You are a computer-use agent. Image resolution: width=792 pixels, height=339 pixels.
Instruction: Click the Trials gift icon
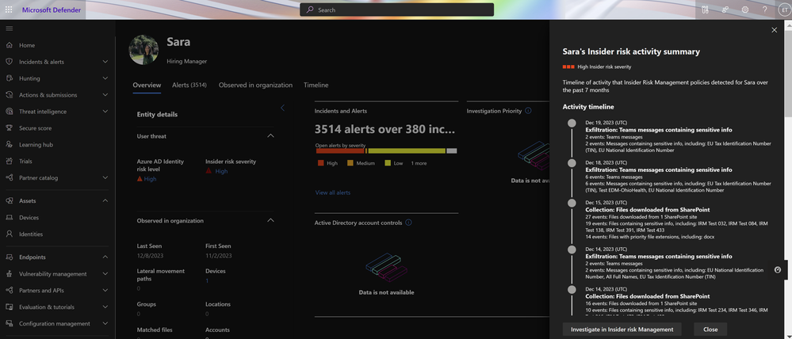pyautogui.click(x=9, y=161)
